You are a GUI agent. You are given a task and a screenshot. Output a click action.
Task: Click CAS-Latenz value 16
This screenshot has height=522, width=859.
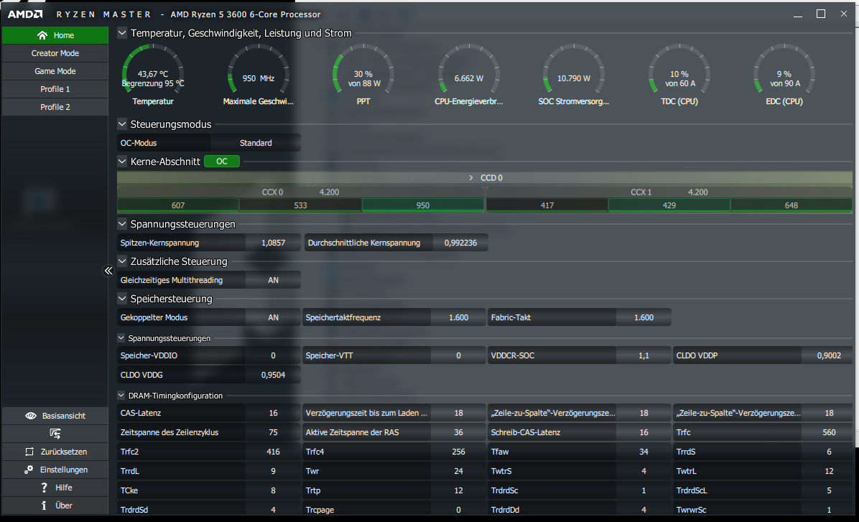coord(274,413)
